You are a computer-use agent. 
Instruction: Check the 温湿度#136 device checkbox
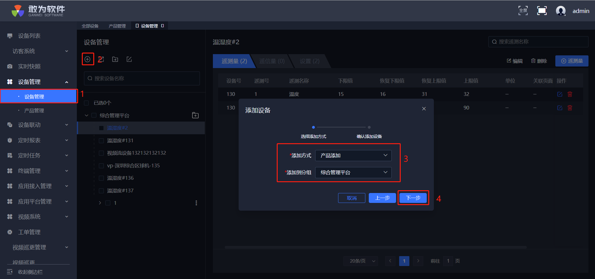click(x=101, y=178)
